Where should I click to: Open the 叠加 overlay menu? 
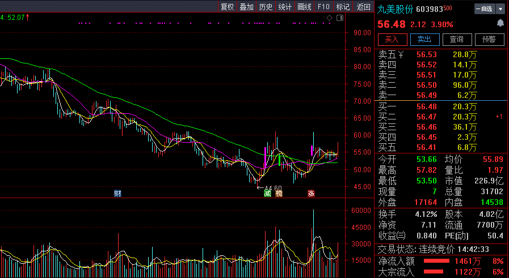(x=246, y=7)
